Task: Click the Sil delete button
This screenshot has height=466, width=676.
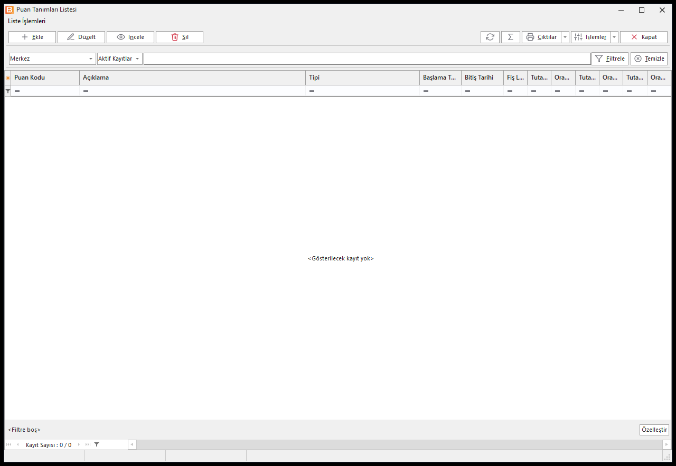Action: pos(180,37)
